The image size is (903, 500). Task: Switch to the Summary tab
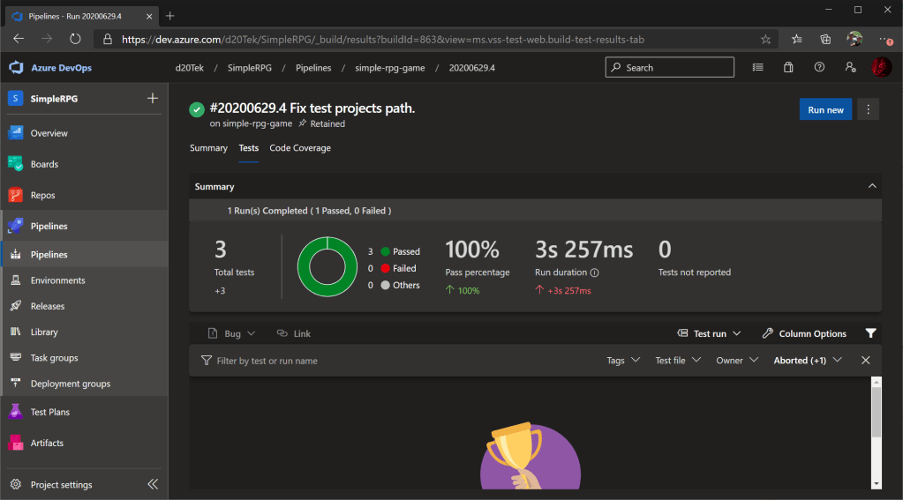pyautogui.click(x=208, y=148)
